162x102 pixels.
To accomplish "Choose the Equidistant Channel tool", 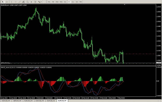I will [x=23, y=2].
